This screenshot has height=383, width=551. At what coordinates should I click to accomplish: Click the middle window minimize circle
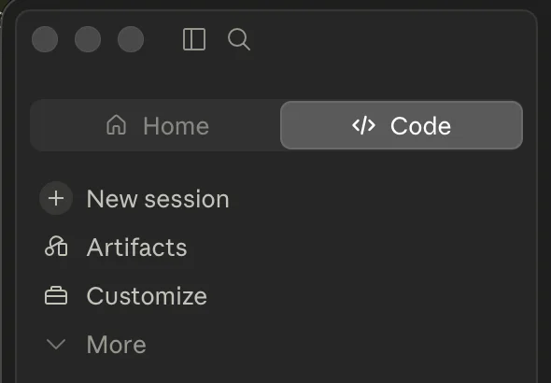(88, 39)
